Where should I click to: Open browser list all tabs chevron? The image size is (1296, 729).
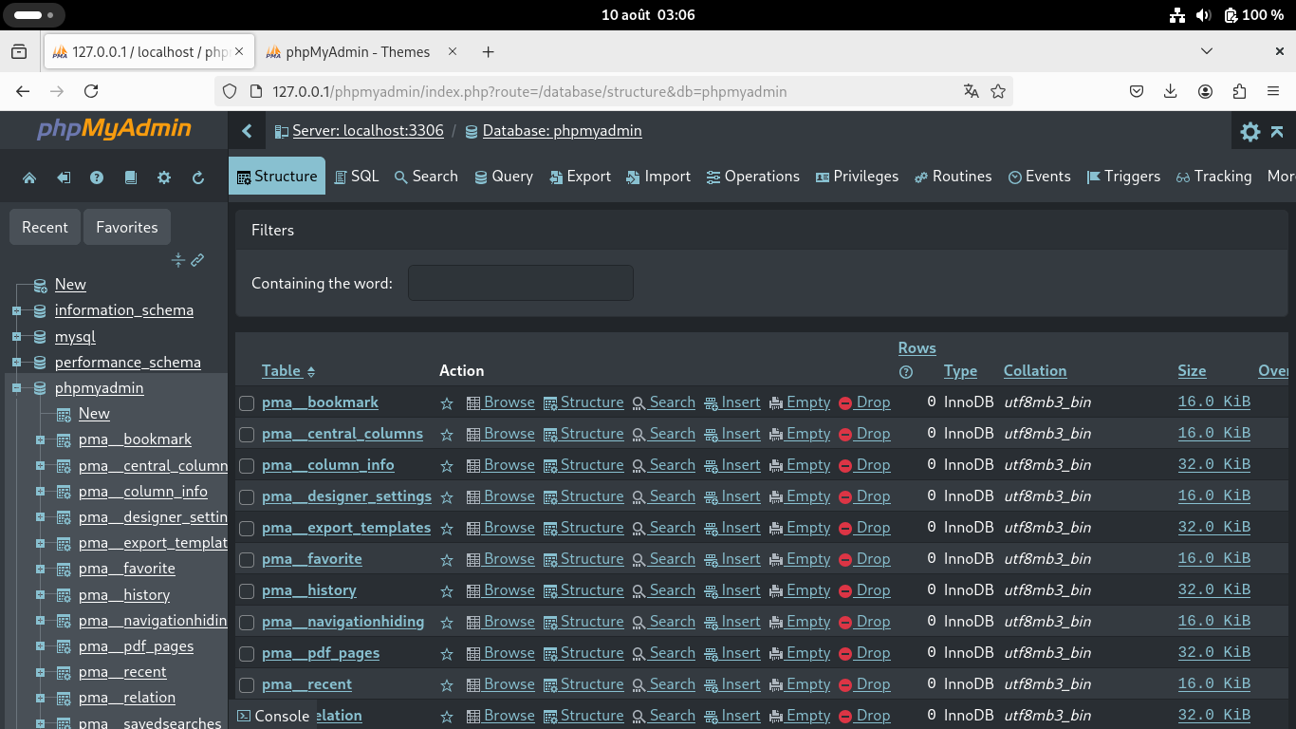point(1207,51)
